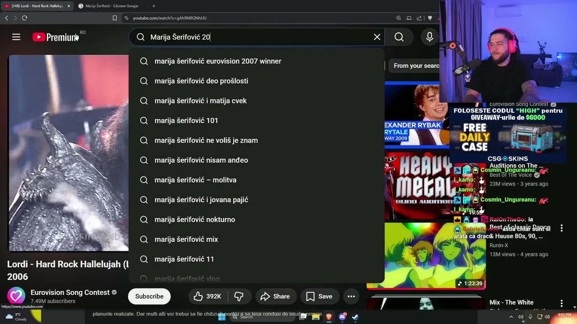Open Brave Shields lion icon
577x324 pixels.
pos(430,18)
